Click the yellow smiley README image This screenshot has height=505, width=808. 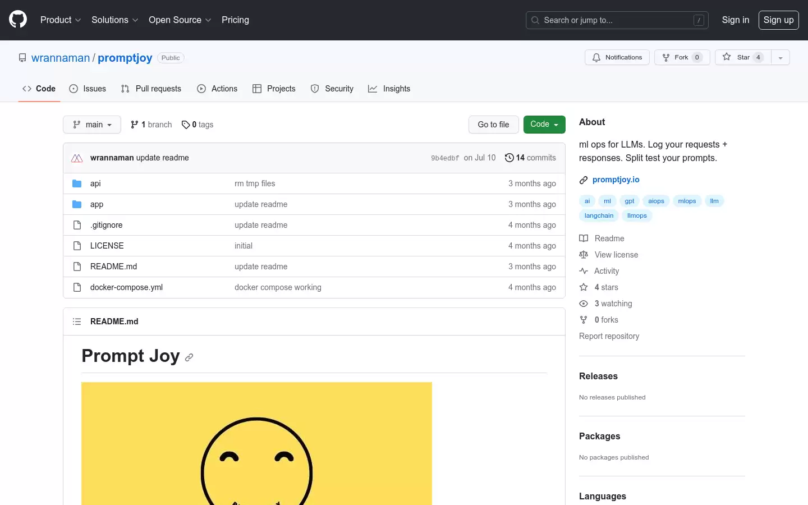click(256, 443)
